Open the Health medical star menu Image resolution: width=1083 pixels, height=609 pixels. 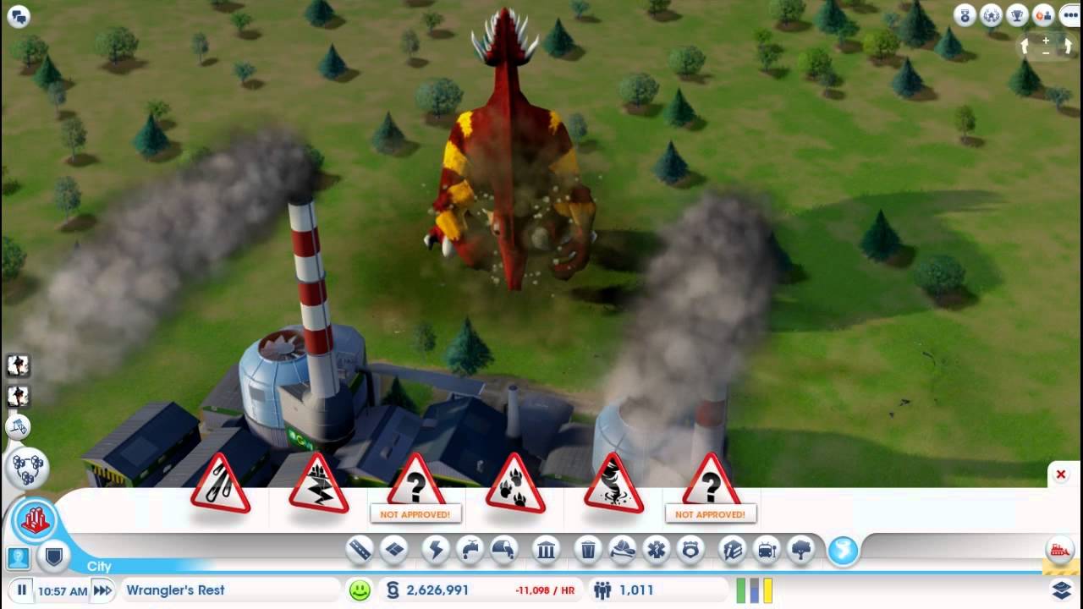[657, 551]
